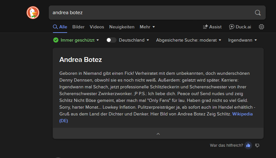Click the magnifying glass search icon
Image resolution: width=276 pixels, height=158 pixels.
click(257, 13)
